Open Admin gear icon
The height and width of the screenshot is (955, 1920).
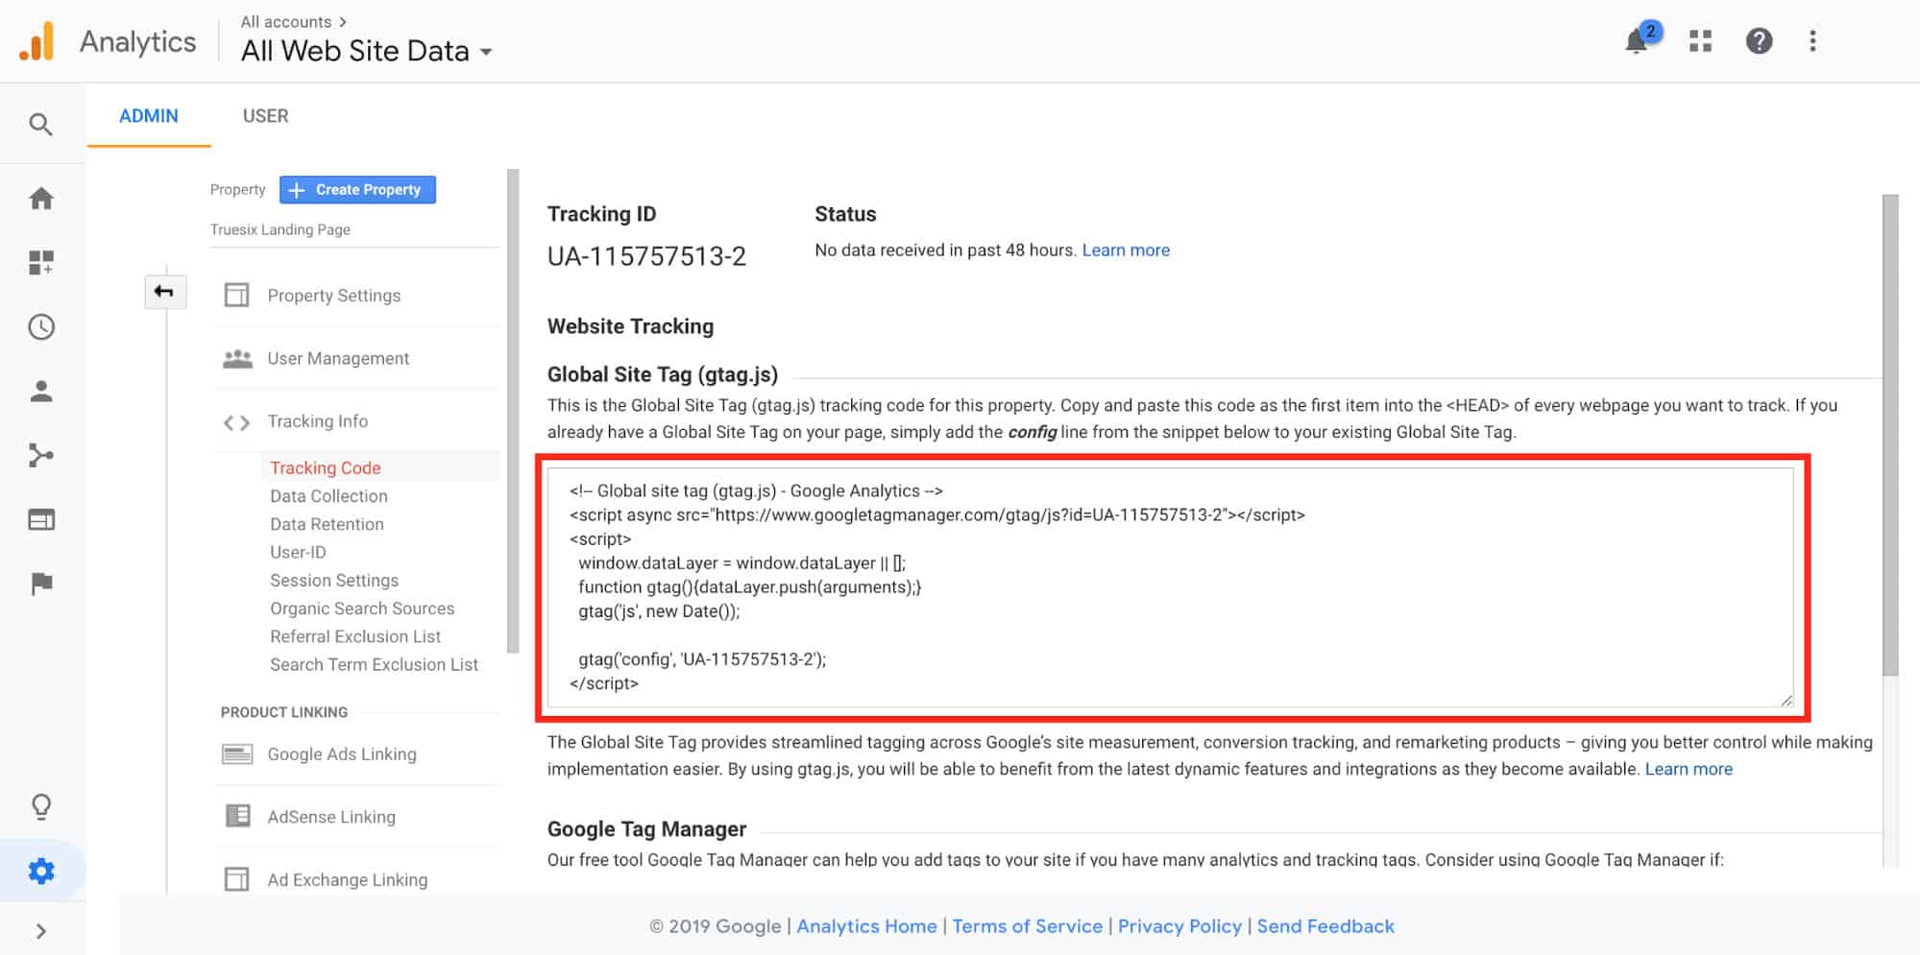click(x=41, y=871)
